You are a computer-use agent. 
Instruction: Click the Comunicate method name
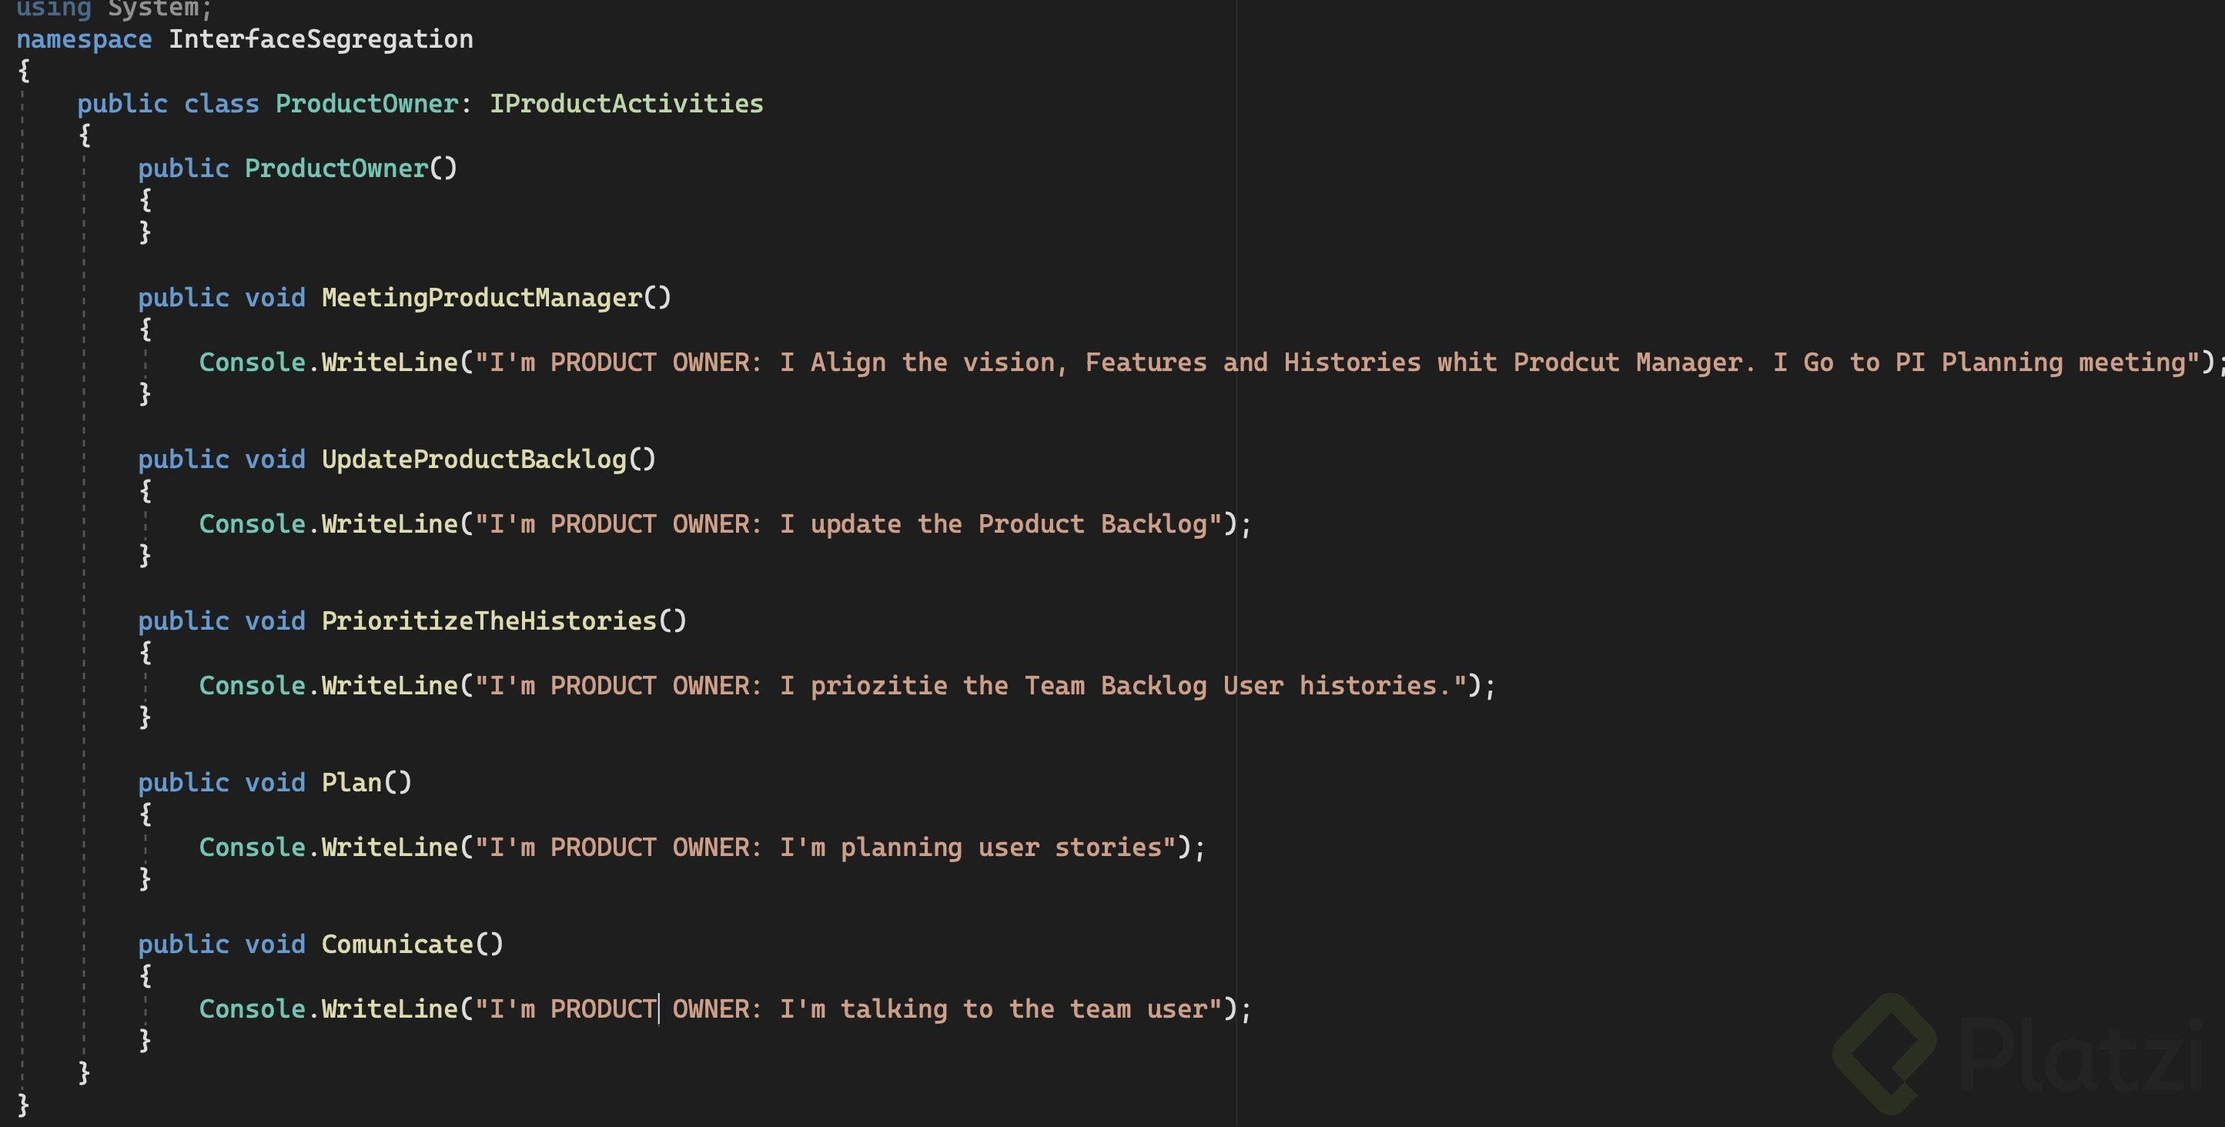pos(397,944)
